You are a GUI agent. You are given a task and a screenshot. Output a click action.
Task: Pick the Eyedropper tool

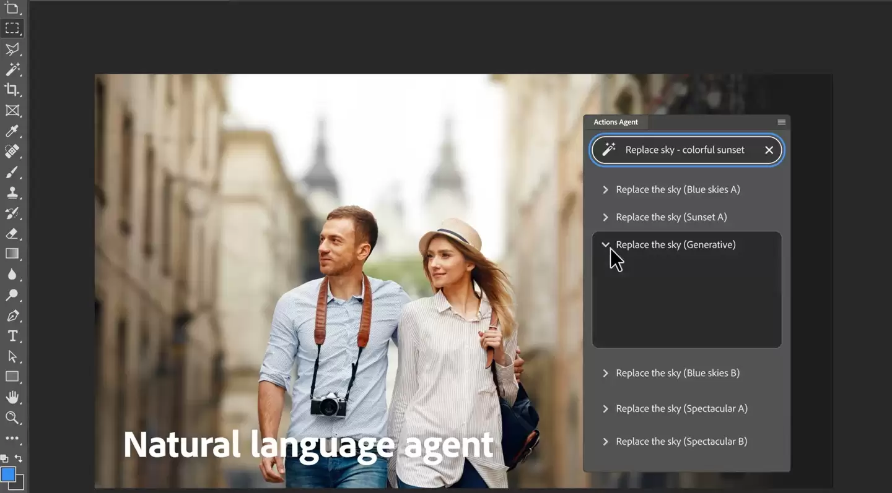click(x=12, y=131)
